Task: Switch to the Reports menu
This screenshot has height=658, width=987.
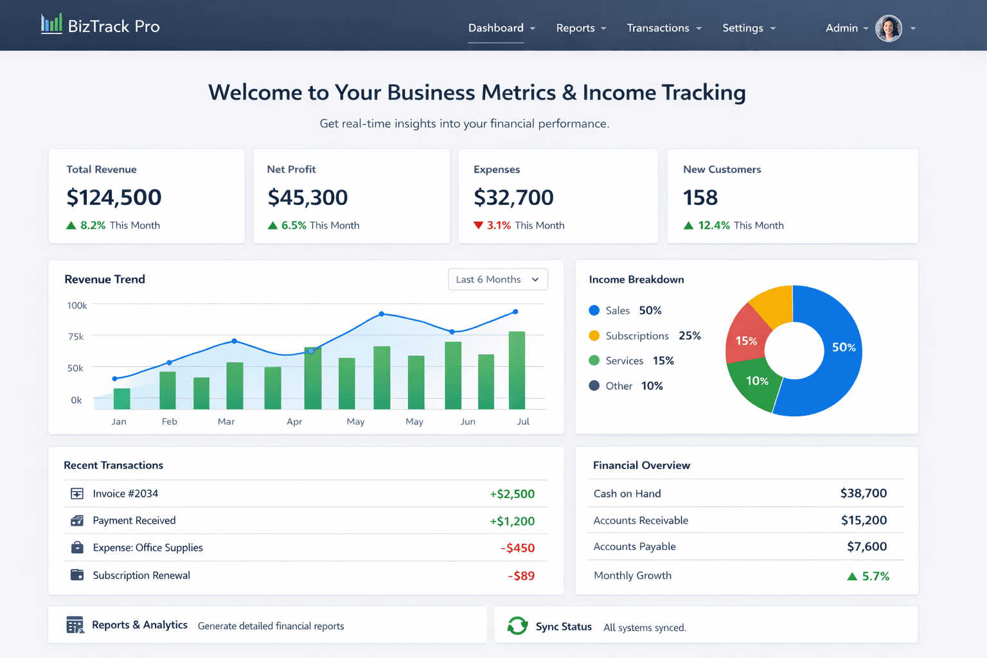Action: [576, 28]
